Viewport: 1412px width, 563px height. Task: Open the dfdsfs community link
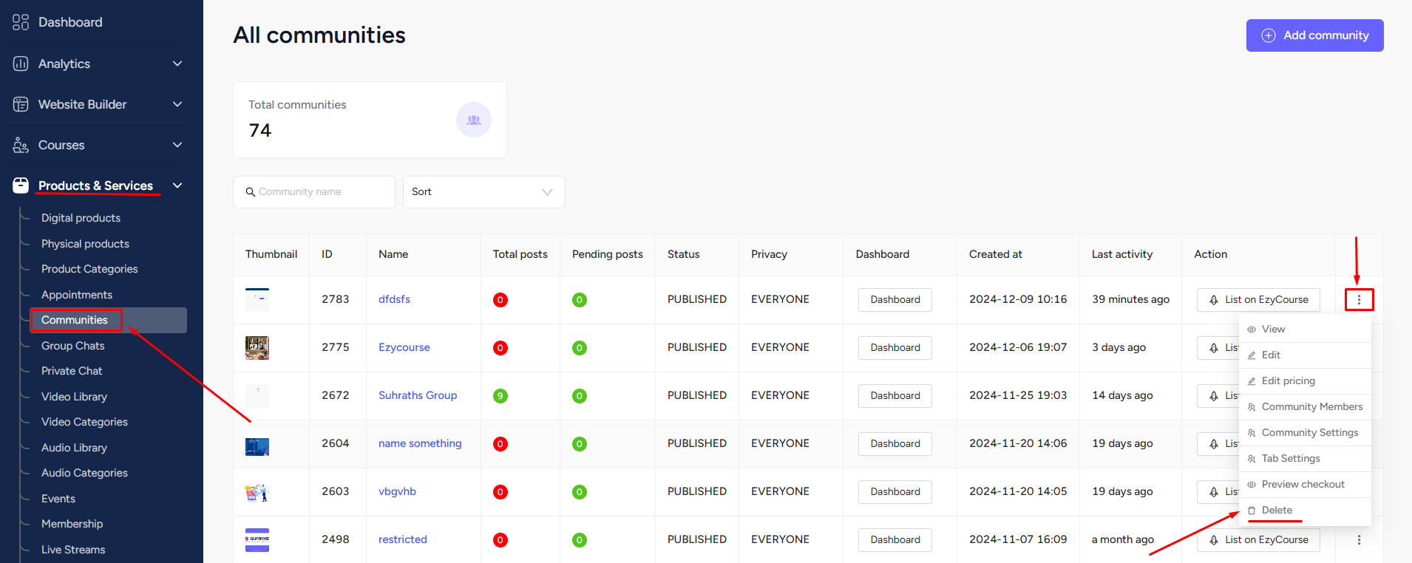(394, 299)
